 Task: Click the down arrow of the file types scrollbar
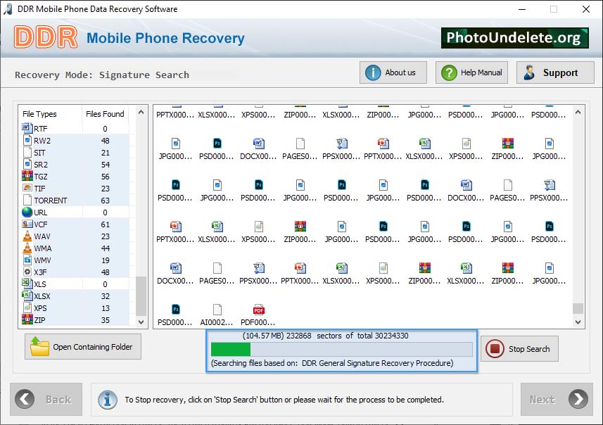(141, 322)
